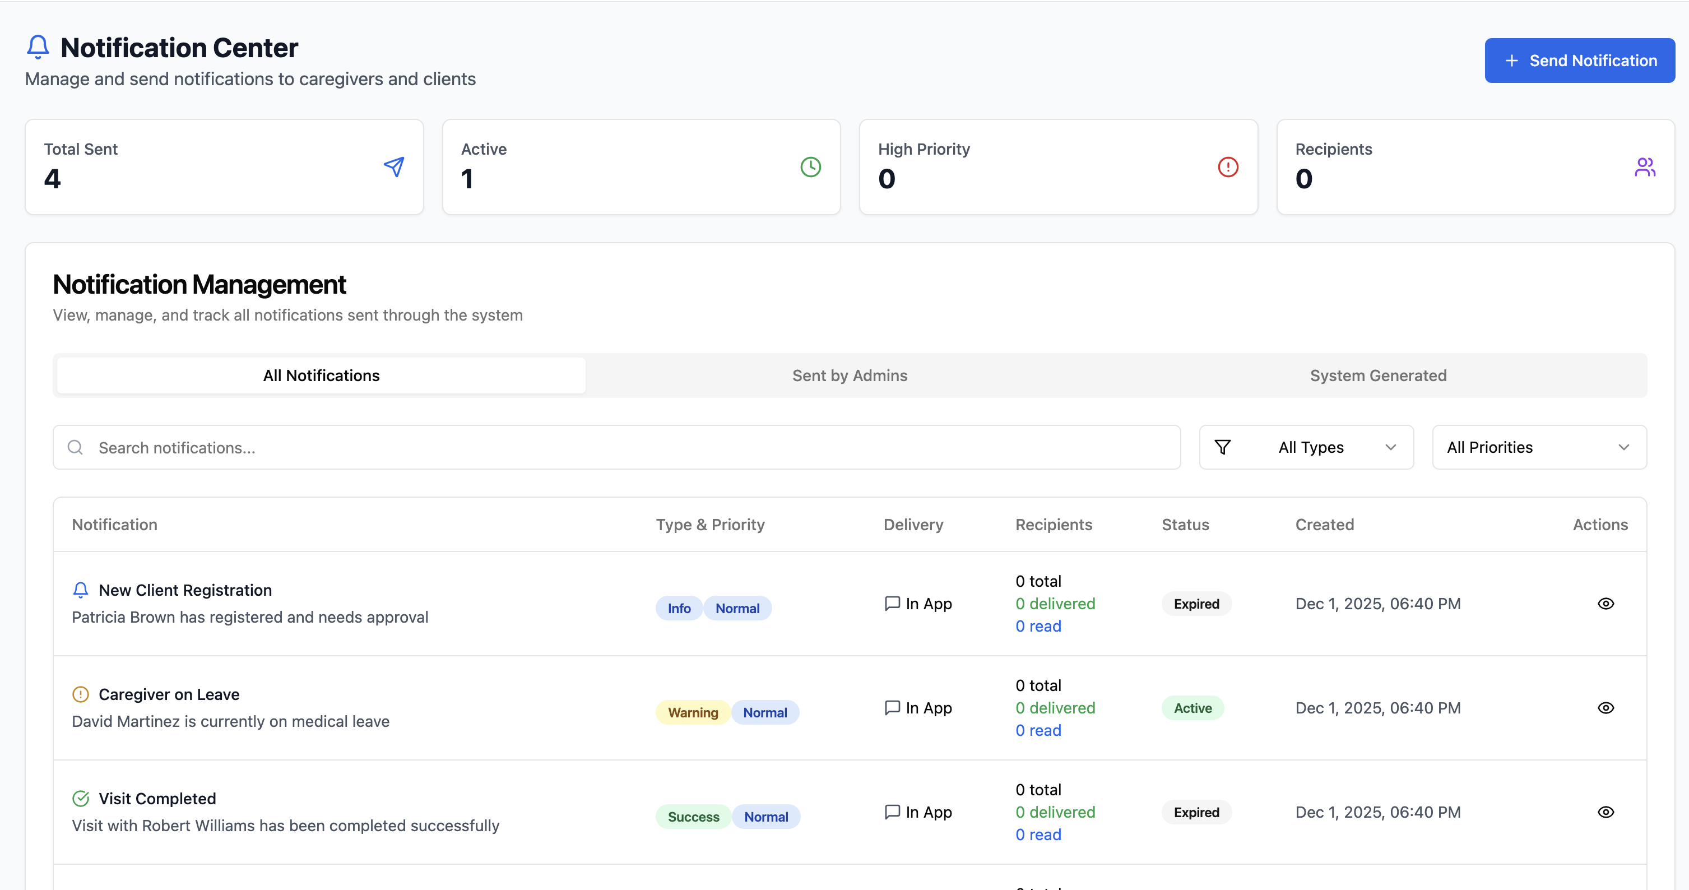The height and width of the screenshot is (890, 1689).
Task: Click the eye icon for New Client Registration
Action: pyautogui.click(x=1606, y=604)
